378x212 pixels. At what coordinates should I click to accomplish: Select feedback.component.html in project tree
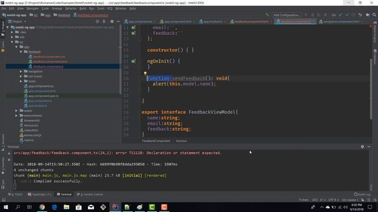[50, 61]
